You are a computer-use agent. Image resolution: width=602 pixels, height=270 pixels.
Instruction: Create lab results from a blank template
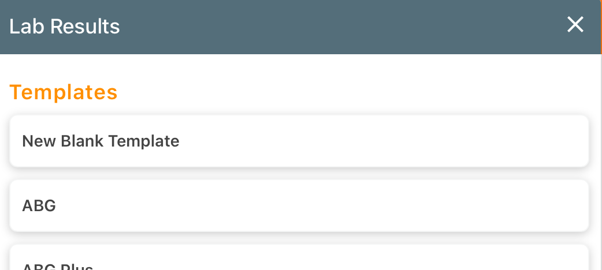(299, 141)
